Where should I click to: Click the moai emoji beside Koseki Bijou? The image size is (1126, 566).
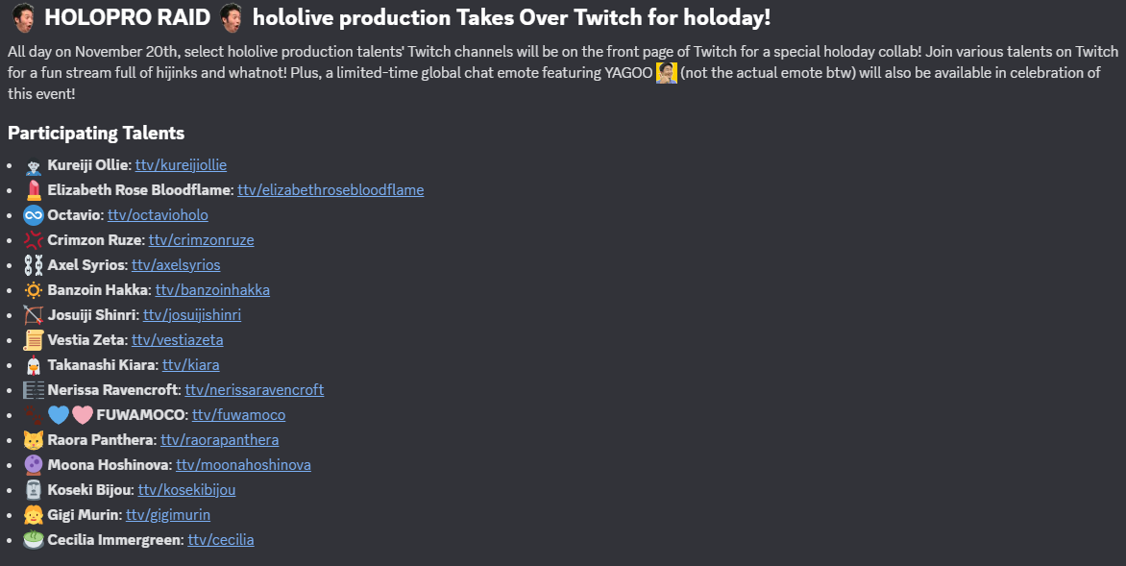point(34,490)
